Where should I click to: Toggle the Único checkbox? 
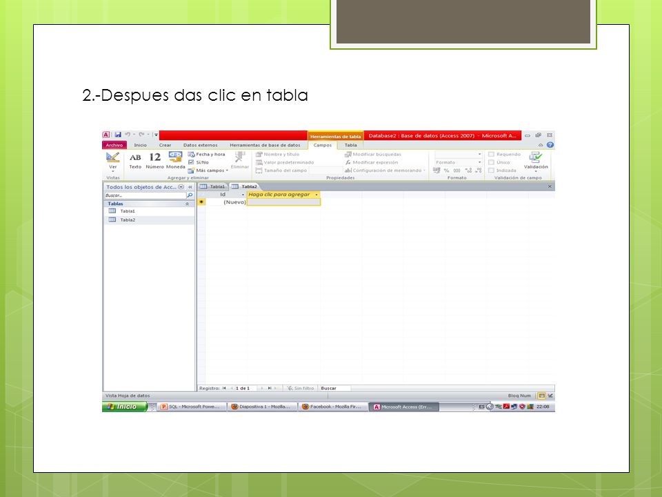click(491, 162)
